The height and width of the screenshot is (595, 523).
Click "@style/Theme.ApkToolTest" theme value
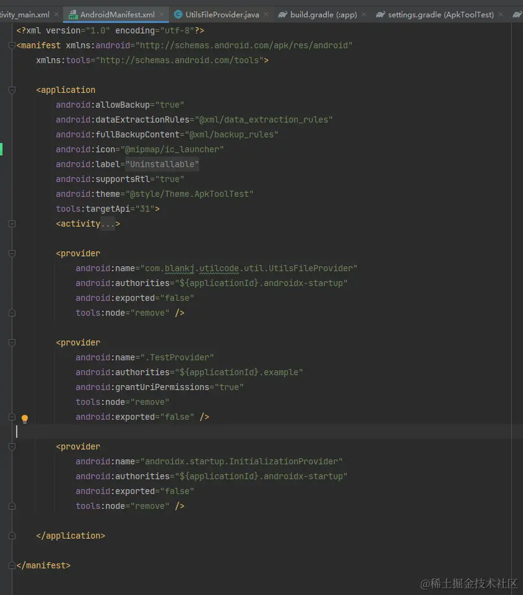(x=189, y=194)
